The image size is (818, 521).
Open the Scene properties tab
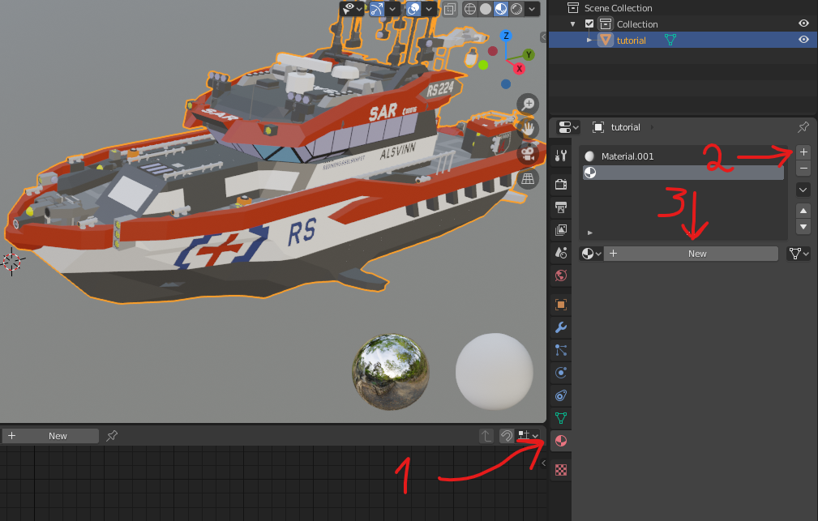pos(561,253)
